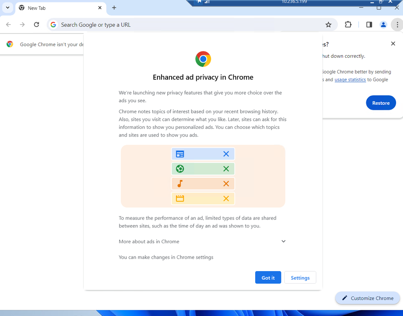Screen dimensions: 403x316
Task: Open the tab search dropdown arrow
Action: pos(8,8)
